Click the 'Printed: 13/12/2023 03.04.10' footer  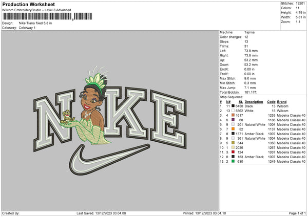(204, 213)
